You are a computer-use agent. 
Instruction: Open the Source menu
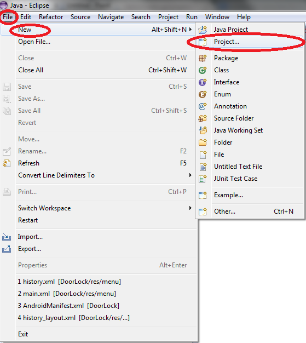coord(80,17)
